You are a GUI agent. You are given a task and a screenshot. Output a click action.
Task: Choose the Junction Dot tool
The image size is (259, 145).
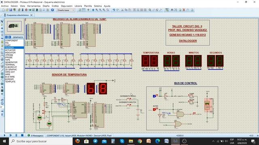2,28
